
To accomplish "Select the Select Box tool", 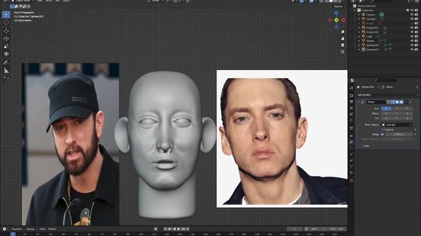I will 6,14.
